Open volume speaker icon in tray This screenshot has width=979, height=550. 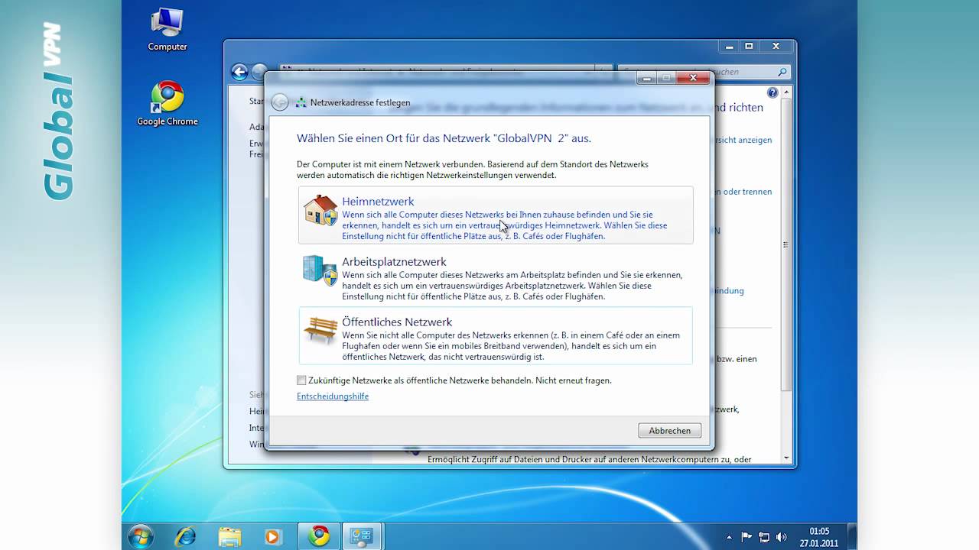click(781, 537)
